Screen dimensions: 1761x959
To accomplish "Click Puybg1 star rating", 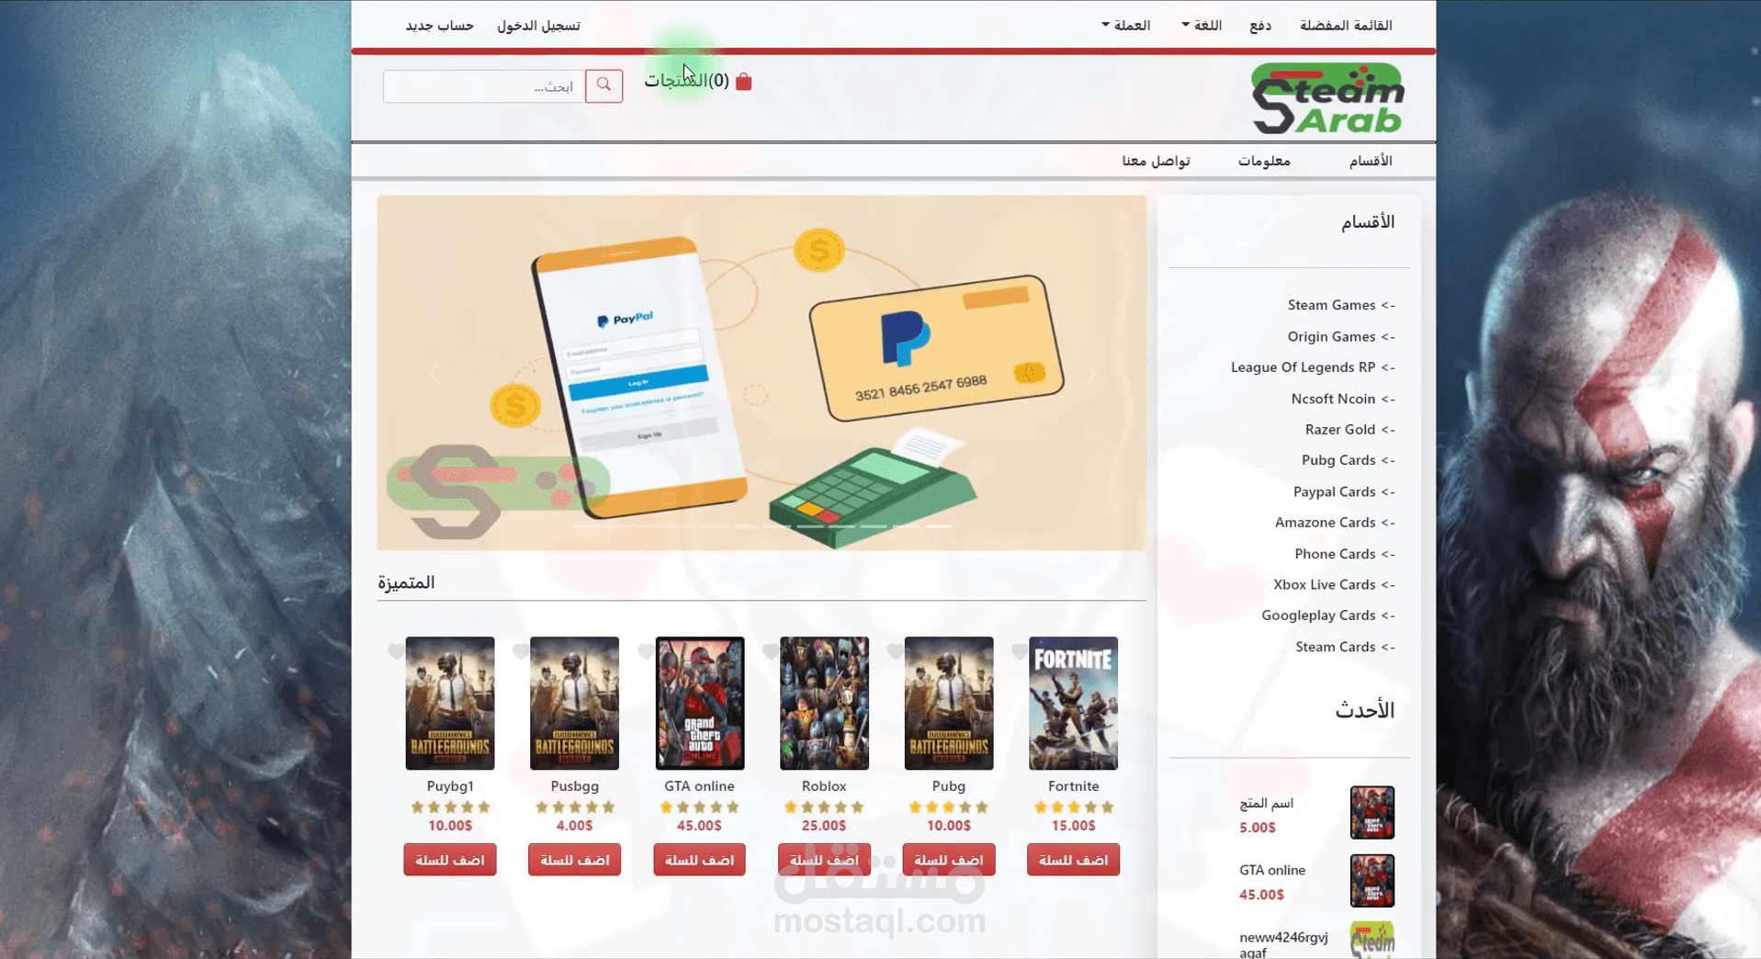I will (450, 807).
